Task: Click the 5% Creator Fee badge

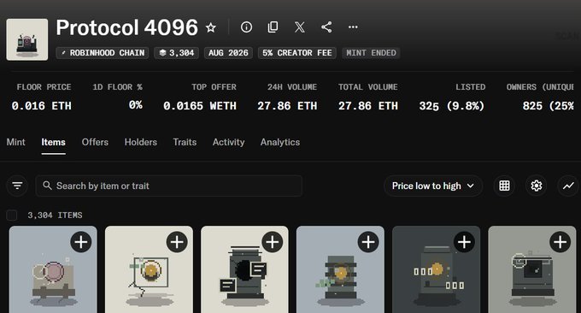Action: tap(297, 53)
